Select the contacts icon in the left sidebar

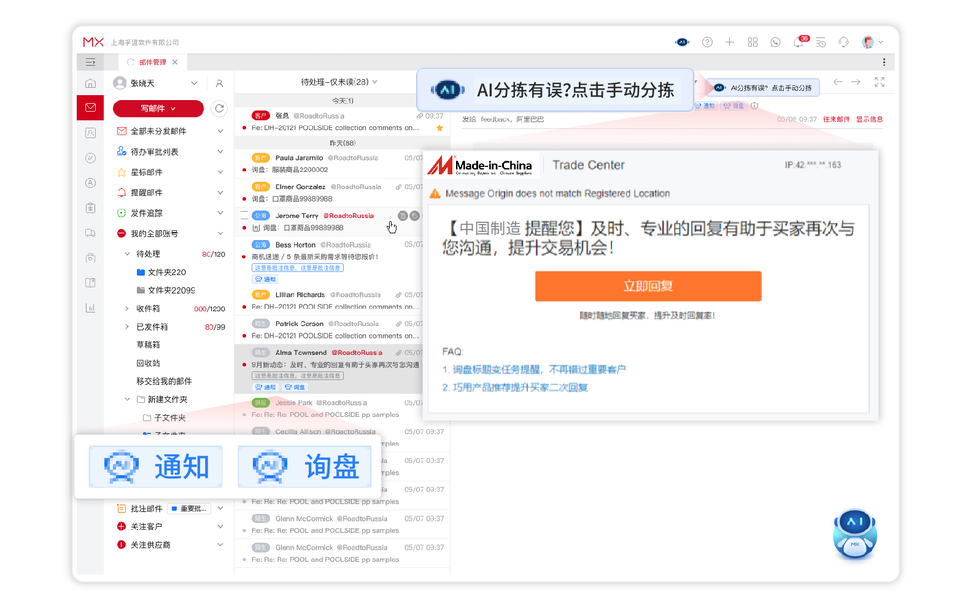tap(90, 133)
